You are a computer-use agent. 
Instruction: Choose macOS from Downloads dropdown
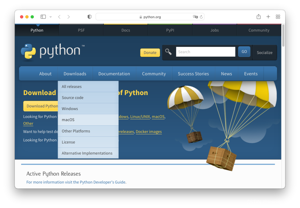coord(88,120)
